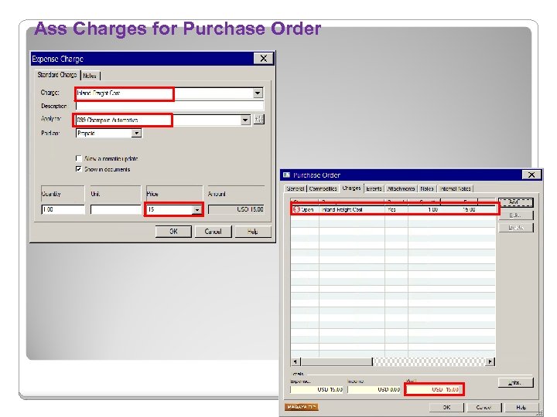Click the Description input field

pyautogui.click(x=169, y=106)
